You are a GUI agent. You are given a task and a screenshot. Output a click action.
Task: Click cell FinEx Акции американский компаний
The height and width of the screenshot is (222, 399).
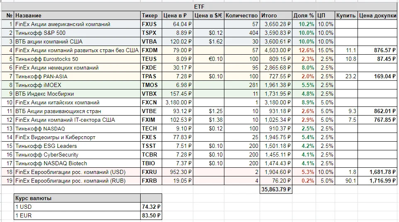(77, 24)
